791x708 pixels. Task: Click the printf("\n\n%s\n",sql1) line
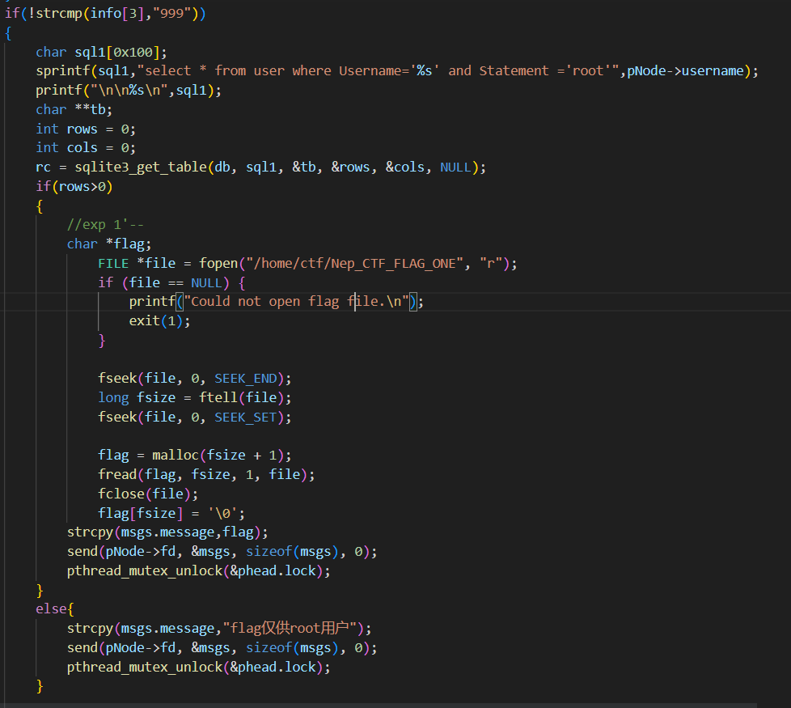coord(129,91)
